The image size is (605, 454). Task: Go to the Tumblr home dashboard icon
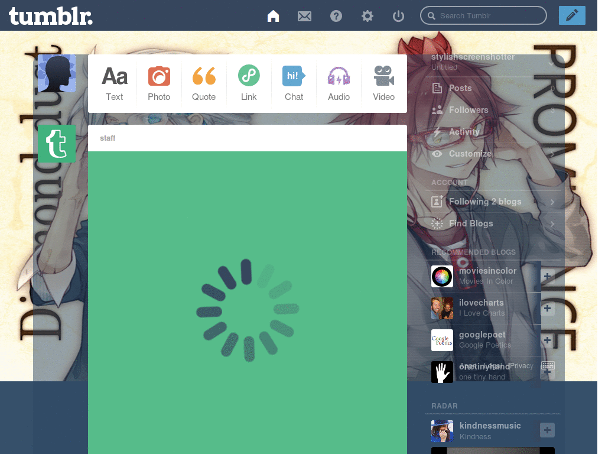pyautogui.click(x=273, y=16)
